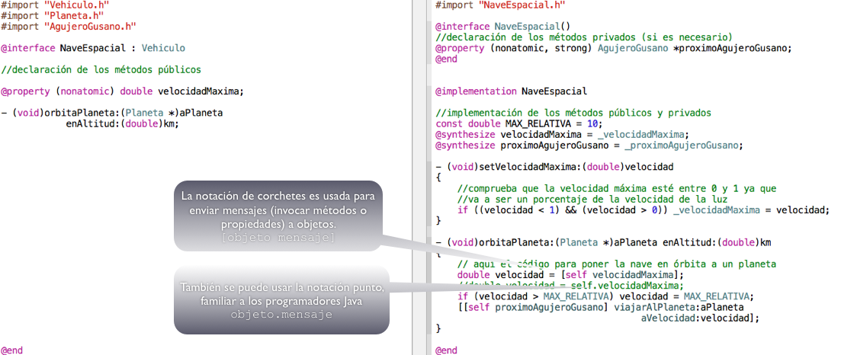Click the comment "//va a ser un porcentaje de la velocidad"
This screenshot has width=841, height=355.
[592, 200]
